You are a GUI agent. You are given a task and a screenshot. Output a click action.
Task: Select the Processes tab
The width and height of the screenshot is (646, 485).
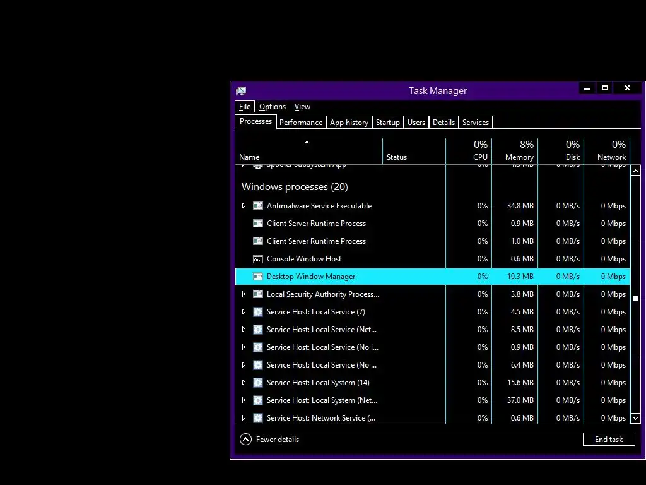pyautogui.click(x=255, y=121)
